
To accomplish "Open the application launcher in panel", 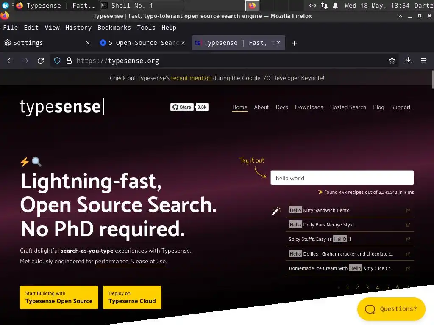I will [5, 5].
